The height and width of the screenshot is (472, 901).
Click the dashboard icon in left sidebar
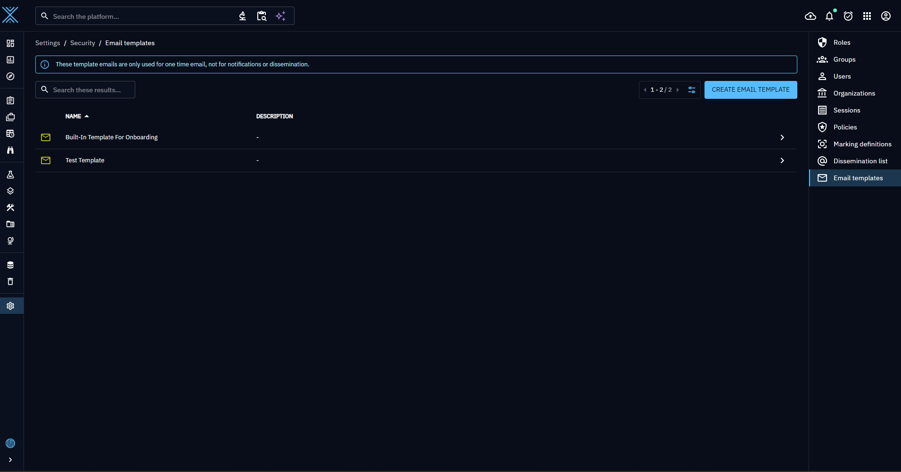10,43
